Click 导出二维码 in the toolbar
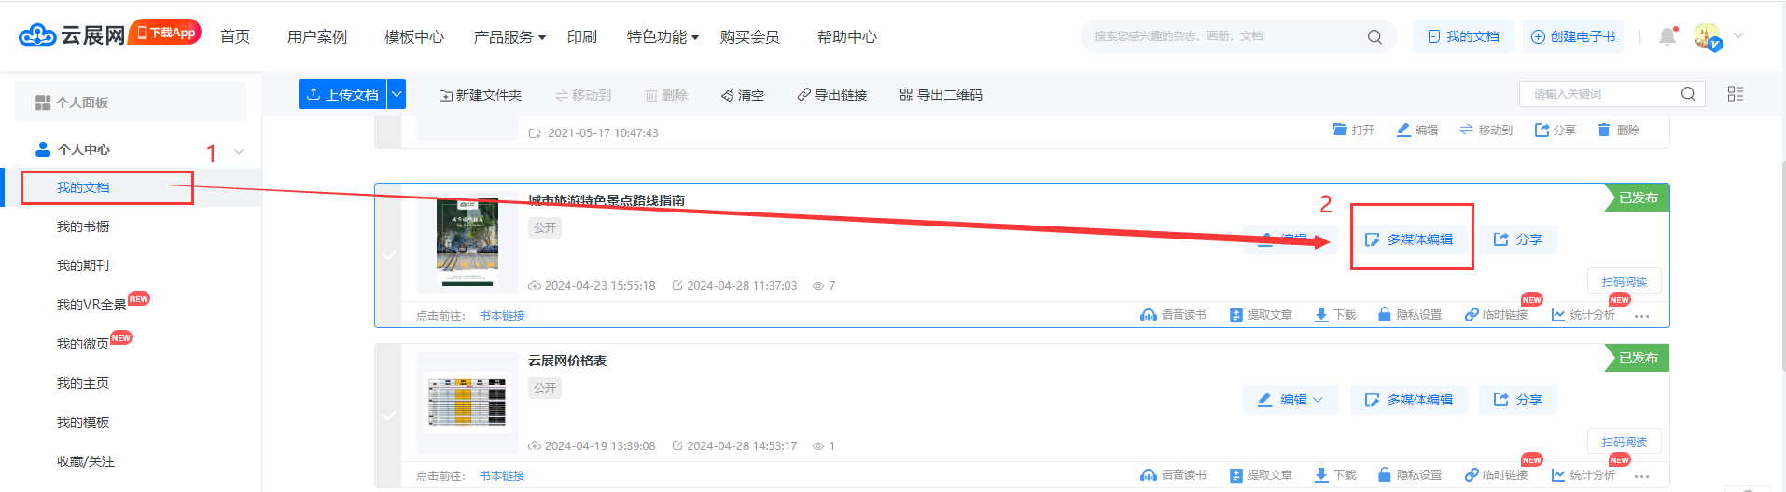This screenshot has height=492, width=1786. pos(941,95)
